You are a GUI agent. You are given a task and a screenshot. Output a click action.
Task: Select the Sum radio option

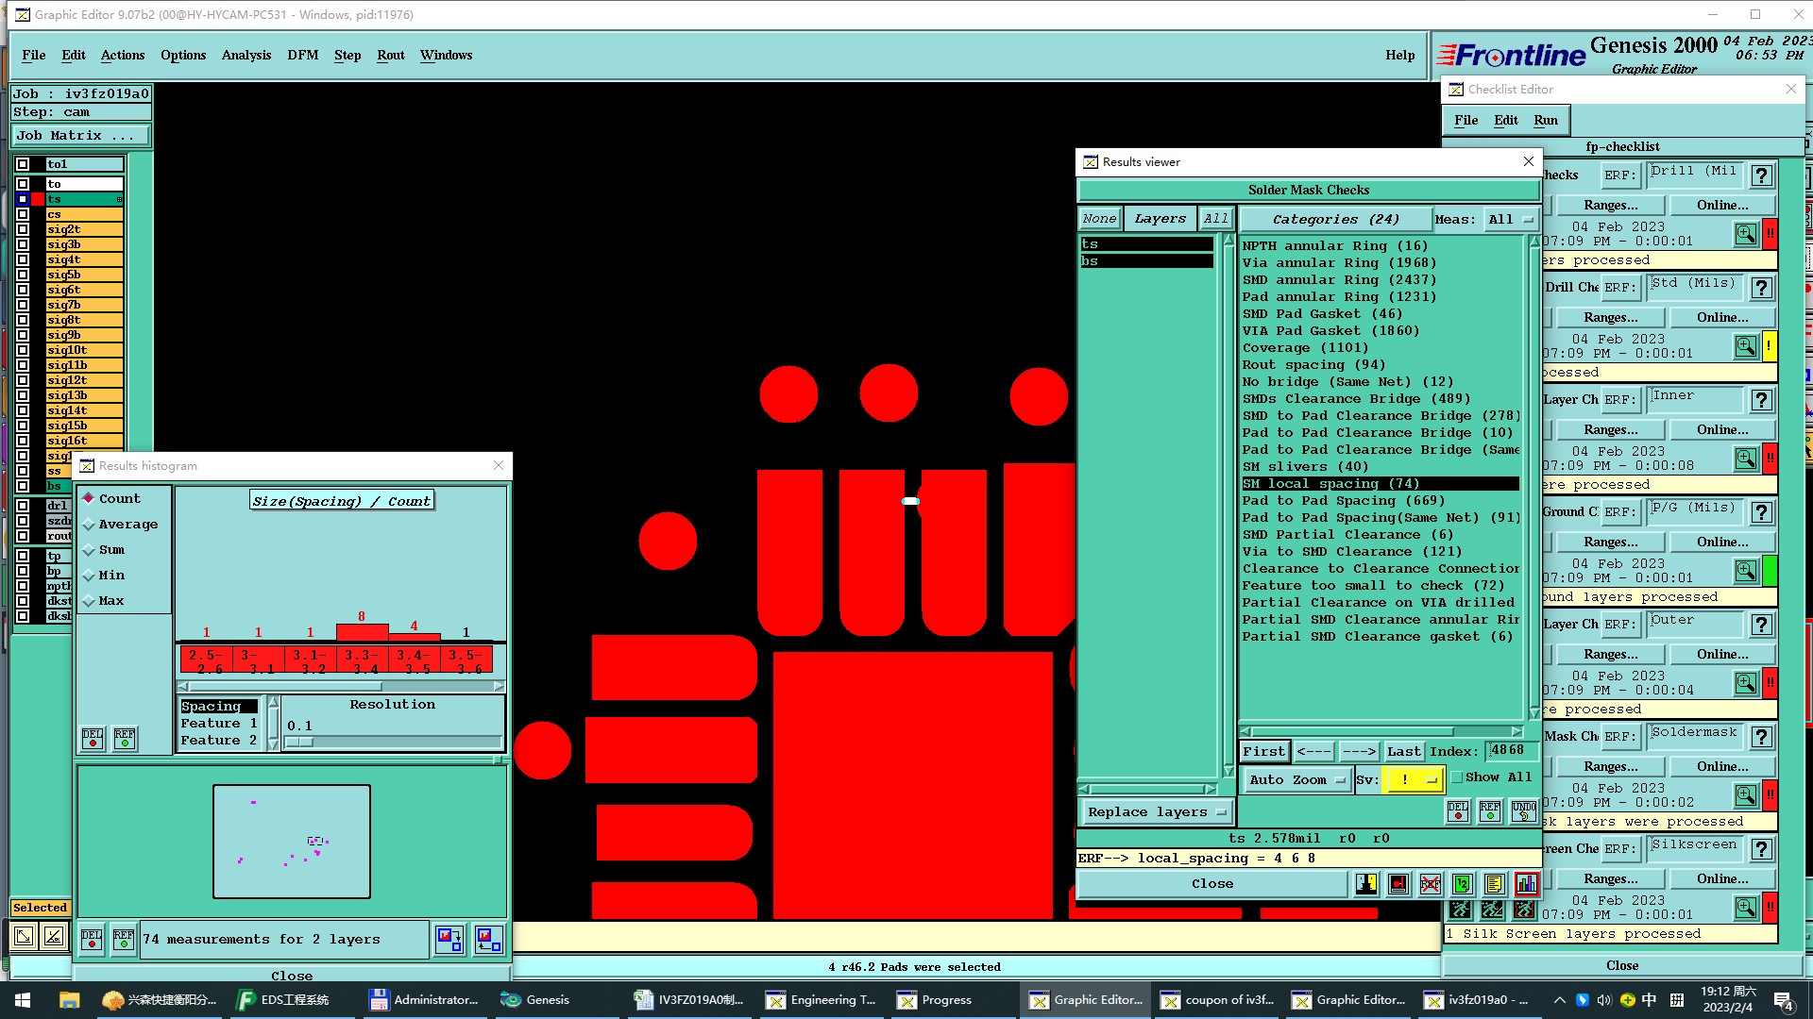(88, 549)
